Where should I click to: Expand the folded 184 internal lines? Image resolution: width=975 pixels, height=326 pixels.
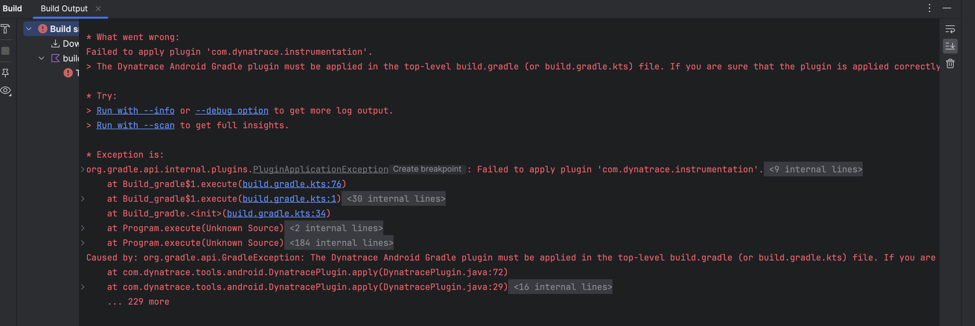341,243
